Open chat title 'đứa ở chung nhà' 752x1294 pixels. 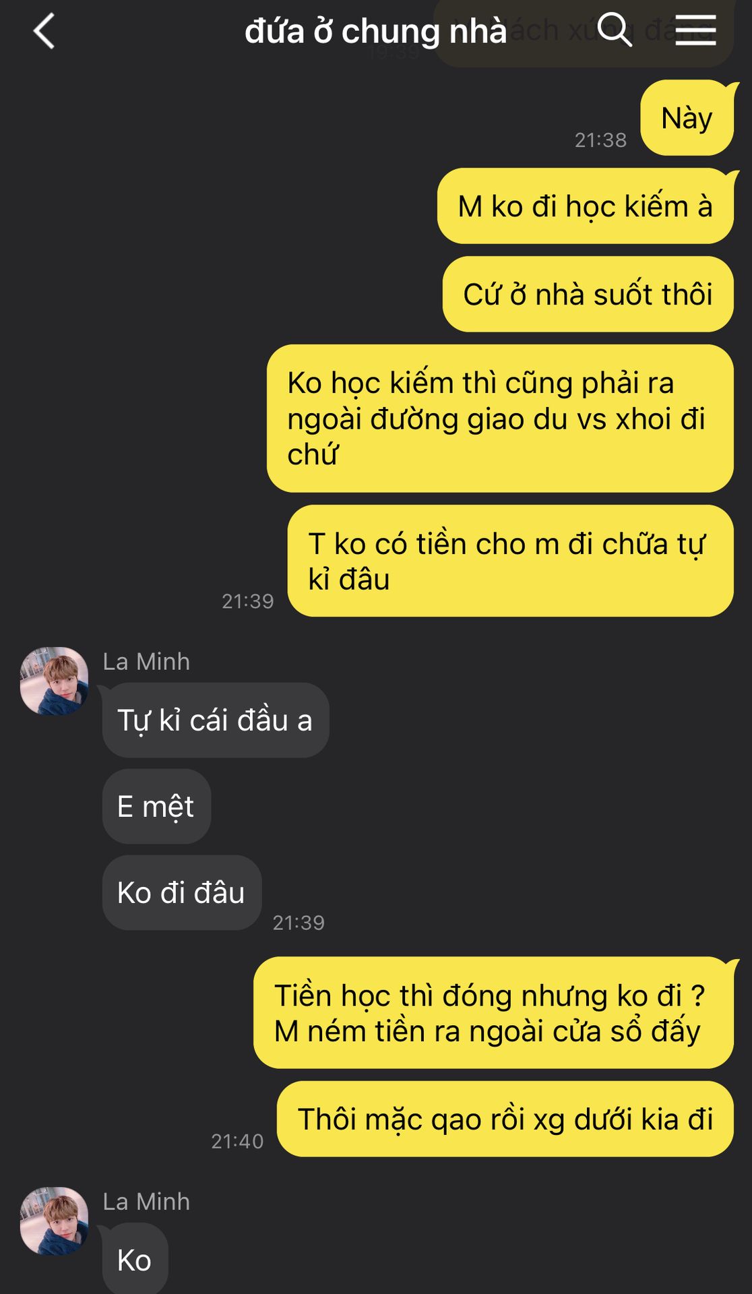point(375,32)
